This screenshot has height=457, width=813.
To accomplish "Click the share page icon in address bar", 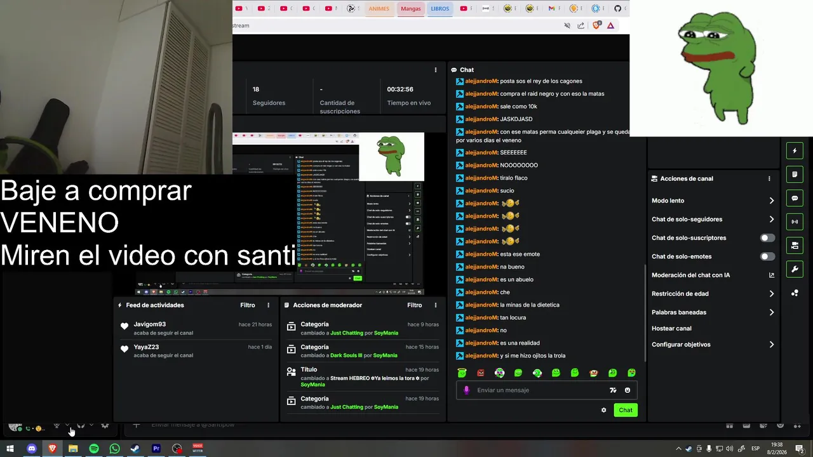I will pos(581,25).
